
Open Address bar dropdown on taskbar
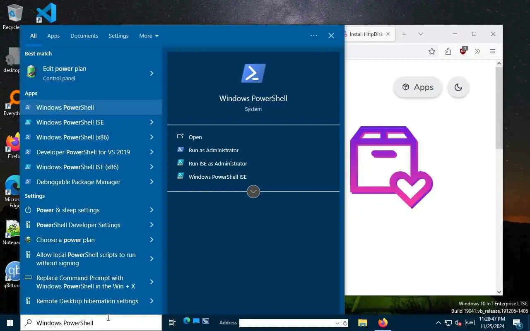[x=337, y=323]
